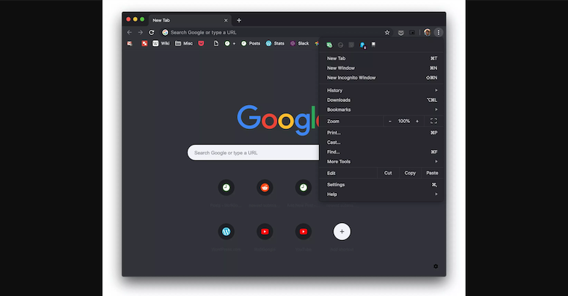Reload the page with the refresh icon
568x296 pixels.
click(x=152, y=33)
